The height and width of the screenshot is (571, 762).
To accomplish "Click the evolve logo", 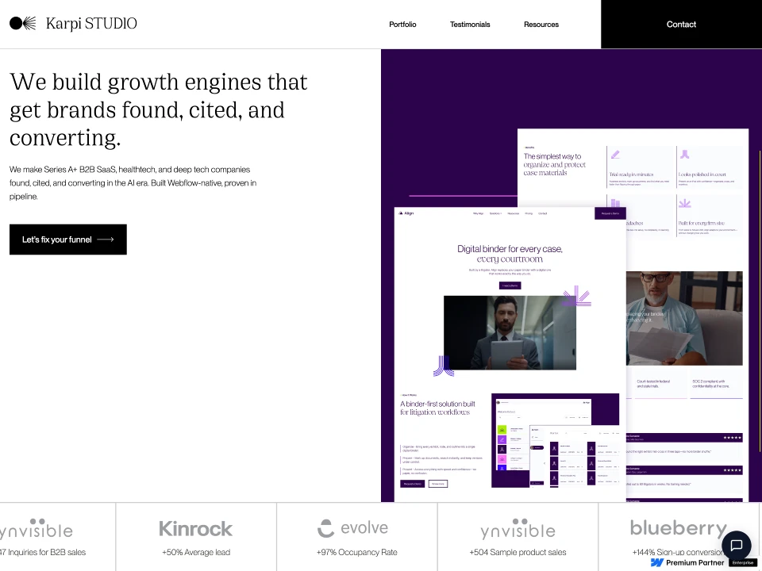I will [x=352, y=528].
